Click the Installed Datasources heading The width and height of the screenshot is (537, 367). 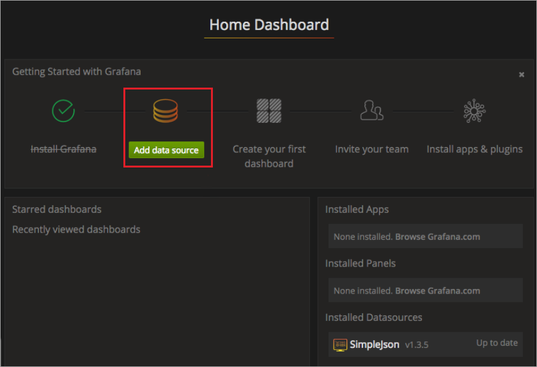pyautogui.click(x=373, y=318)
